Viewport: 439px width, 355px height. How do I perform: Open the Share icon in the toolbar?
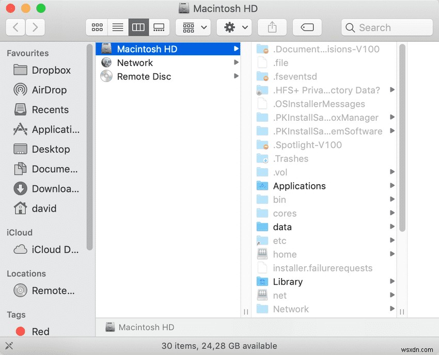pyautogui.click(x=272, y=27)
